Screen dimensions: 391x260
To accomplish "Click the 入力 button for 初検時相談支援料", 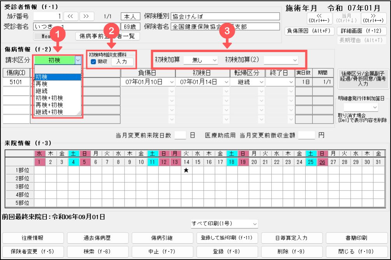I will click(122, 61).
